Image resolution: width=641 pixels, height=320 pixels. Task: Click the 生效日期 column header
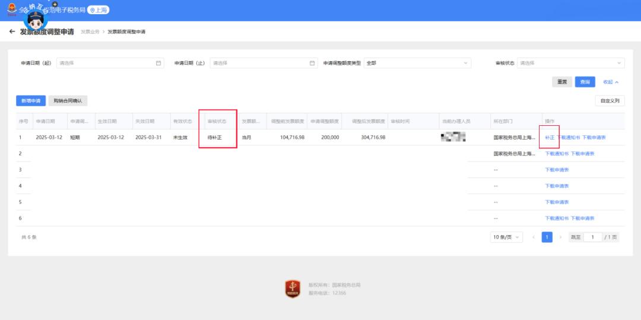pyautogui.click(x=107, y=121)
